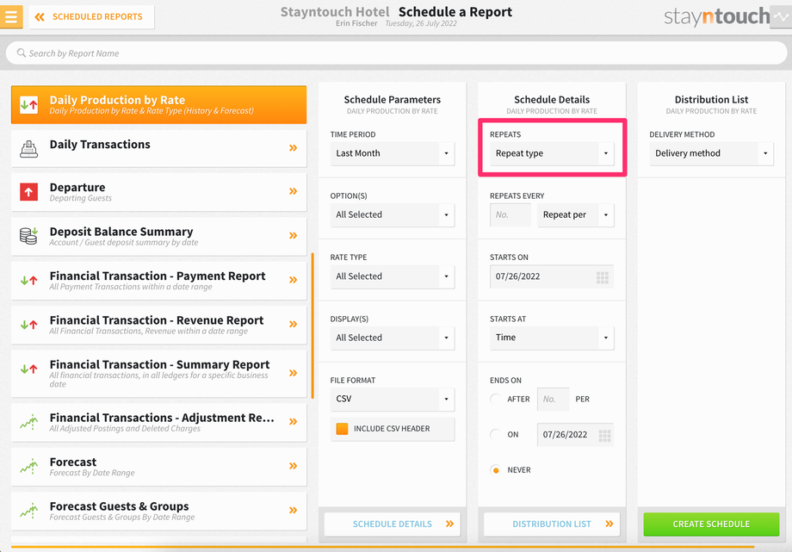Click the Schedule Details button
Screen dimensions: 792x552
pyautogui.click(x=393, y=524)
